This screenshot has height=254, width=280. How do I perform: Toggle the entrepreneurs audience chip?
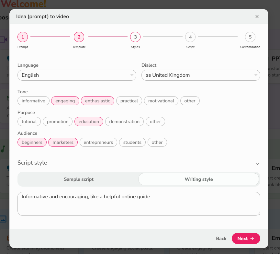point(98,142)
